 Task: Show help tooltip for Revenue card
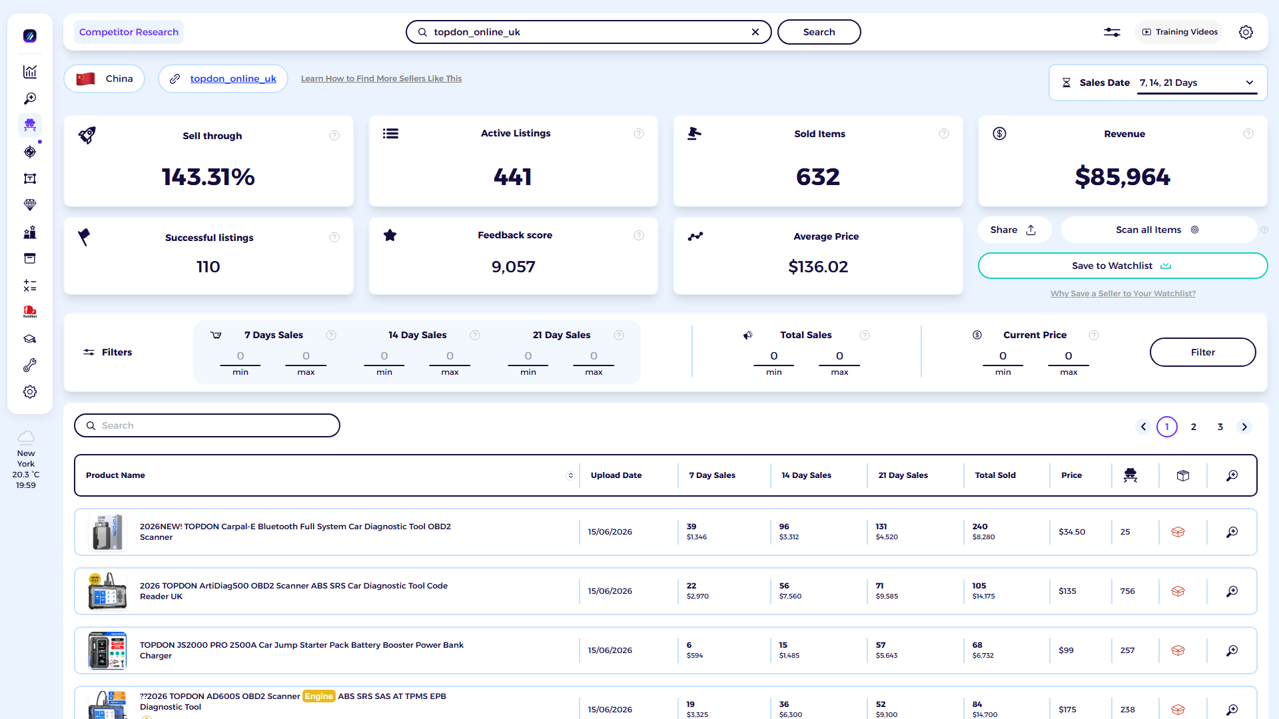point(1248,134)
